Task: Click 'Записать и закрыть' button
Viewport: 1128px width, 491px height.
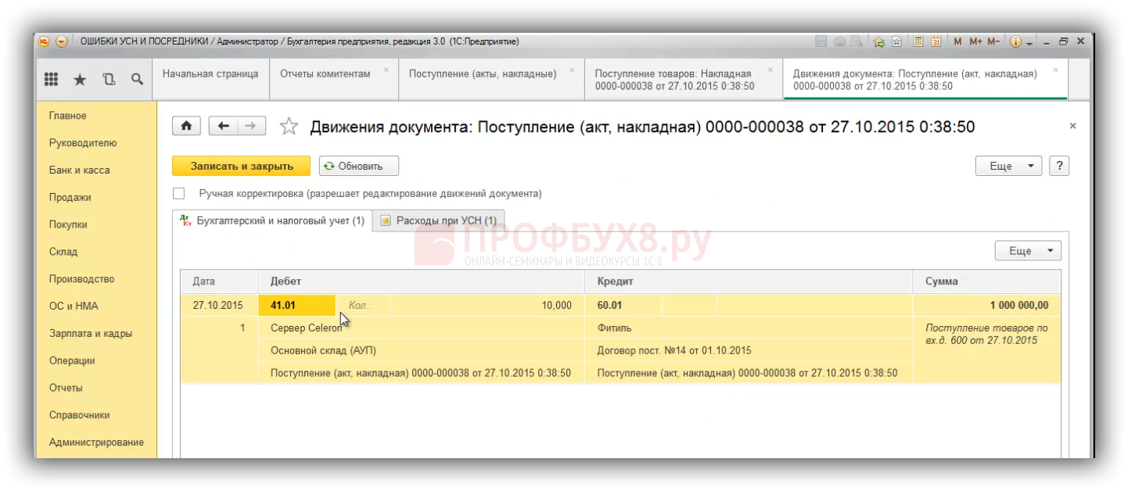Action: click(242, 166)
